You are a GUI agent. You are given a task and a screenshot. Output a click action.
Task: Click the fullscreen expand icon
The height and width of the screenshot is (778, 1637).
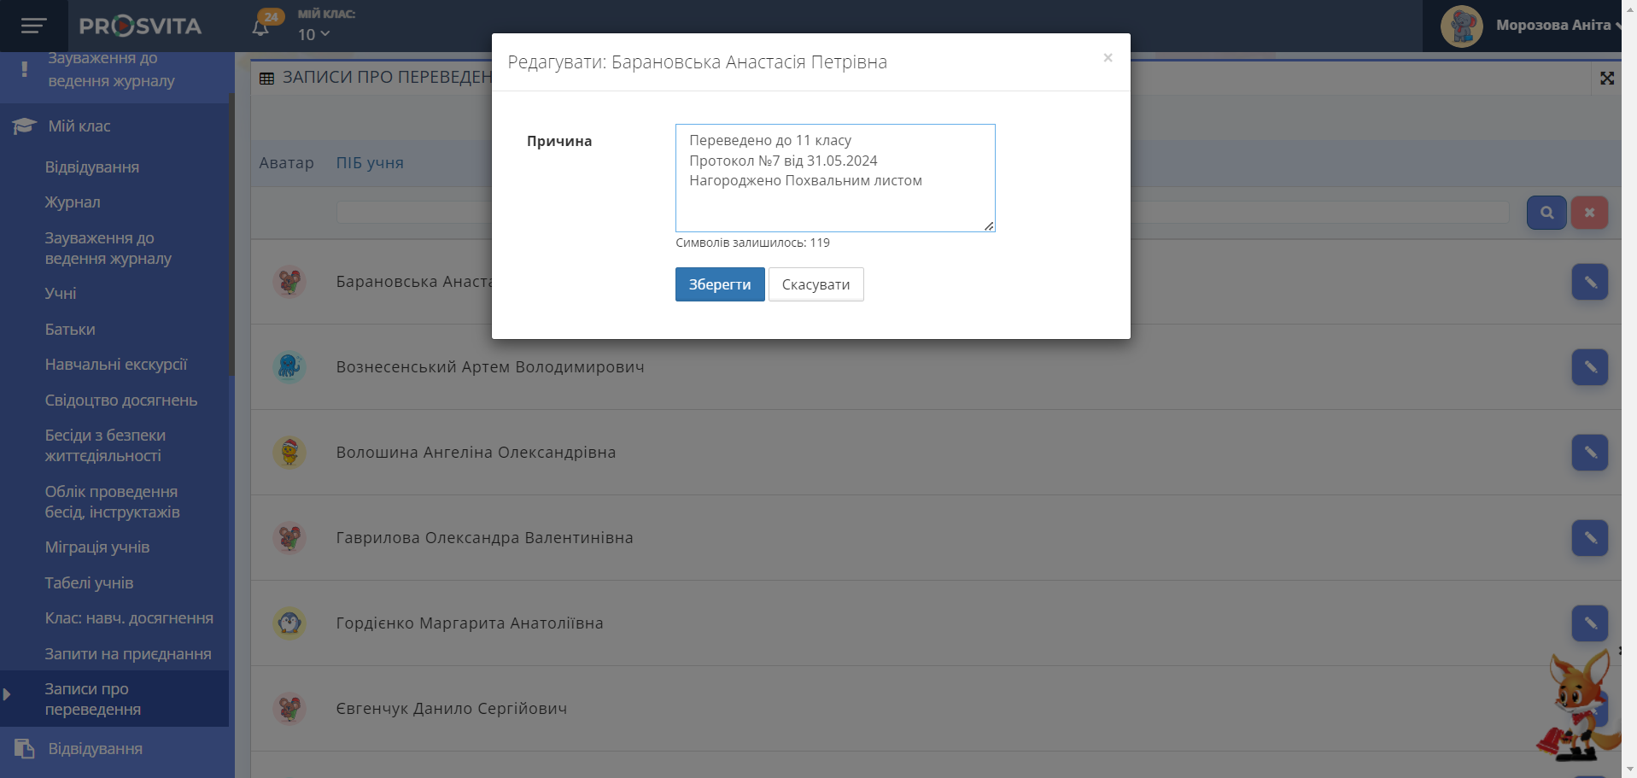(x=1606, y=79)
